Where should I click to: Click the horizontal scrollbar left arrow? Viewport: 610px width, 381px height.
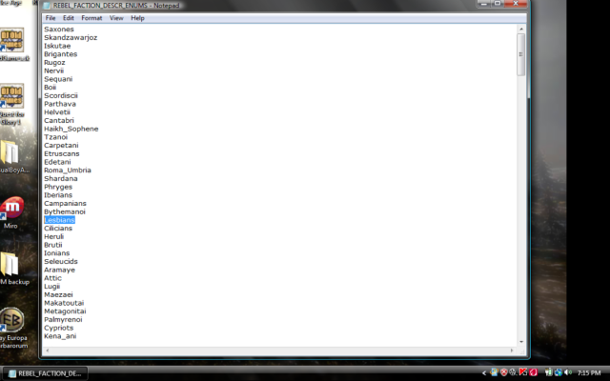[48, 351]
